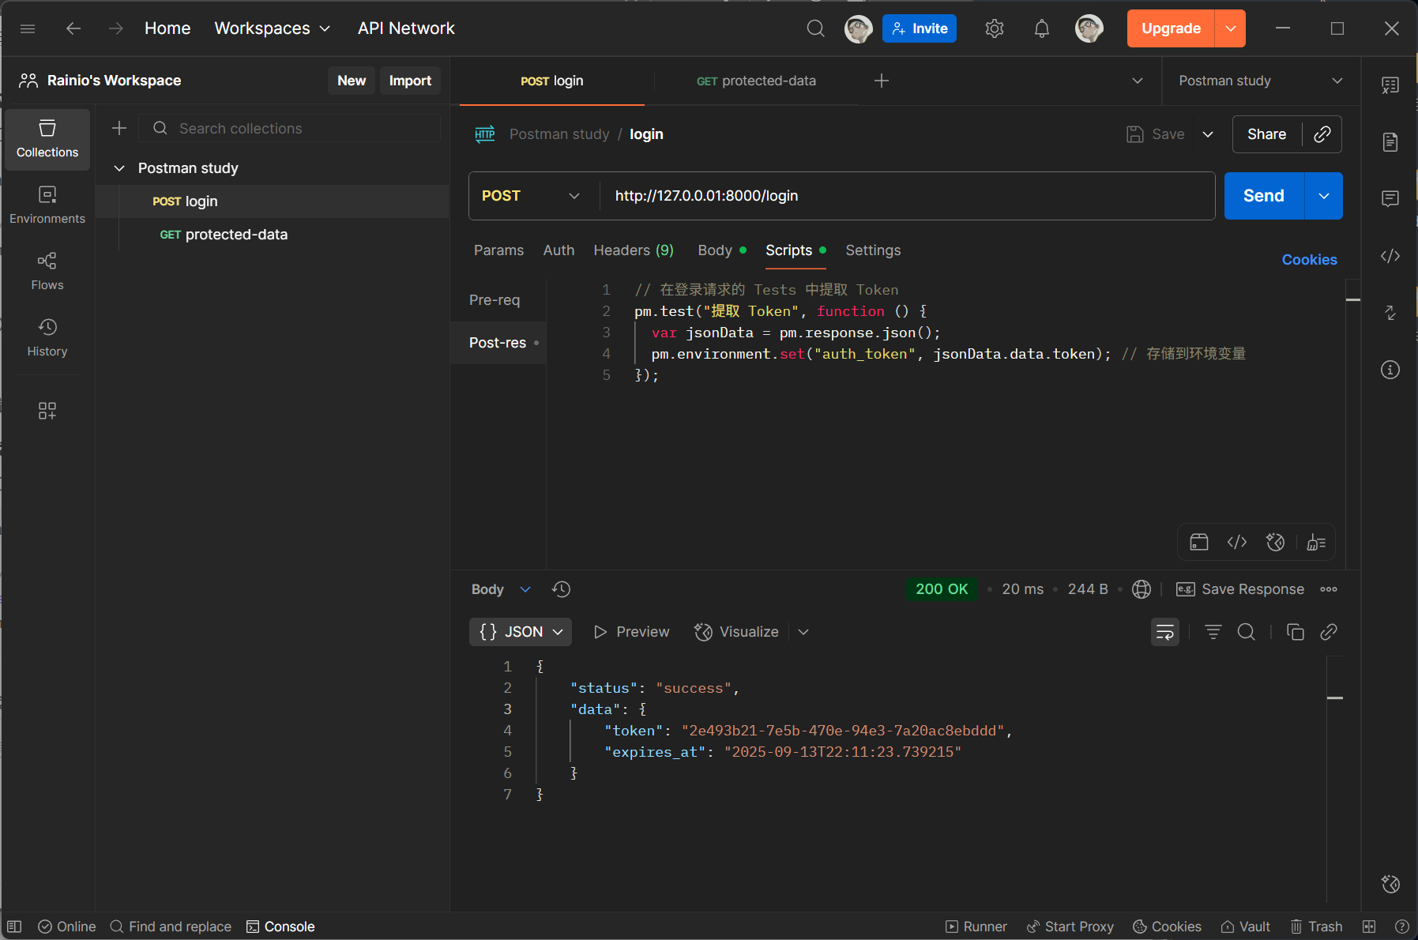
Task: Open the comments icon in right sidebar
Action: [1390, 198]
